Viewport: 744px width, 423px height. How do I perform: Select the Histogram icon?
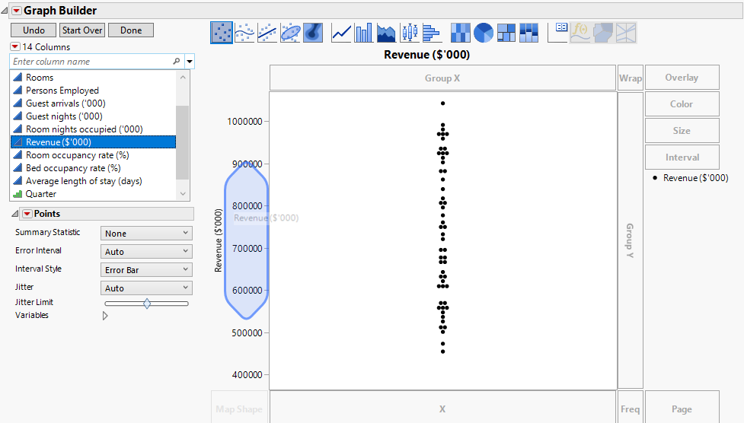click(x=431, y=33)
